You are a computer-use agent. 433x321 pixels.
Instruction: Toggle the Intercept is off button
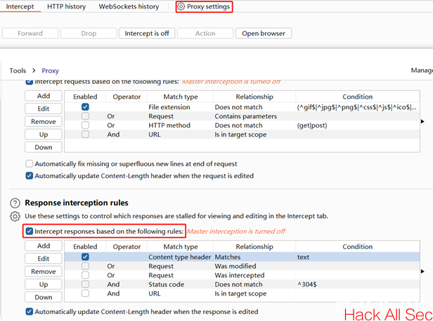(x=147, y=33)
